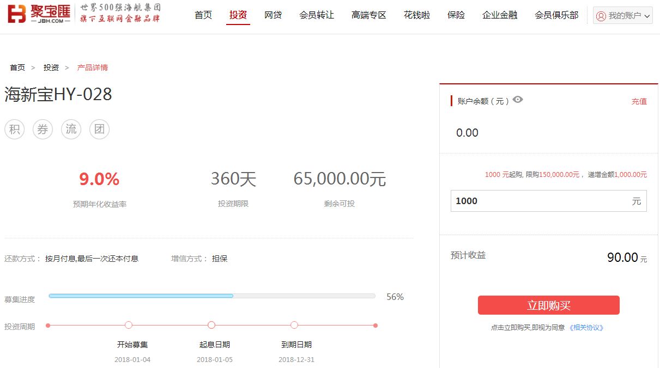Click the 充值 recharge link
The width and height of the screenshot is (660, 368).
(x=639, y=101)
